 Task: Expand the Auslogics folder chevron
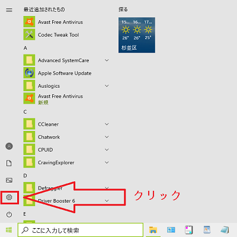point(107,86)
